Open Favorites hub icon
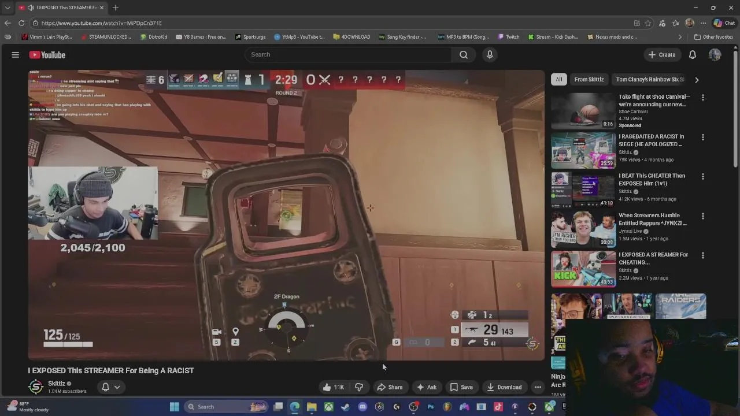 click(x=676, y=23)
